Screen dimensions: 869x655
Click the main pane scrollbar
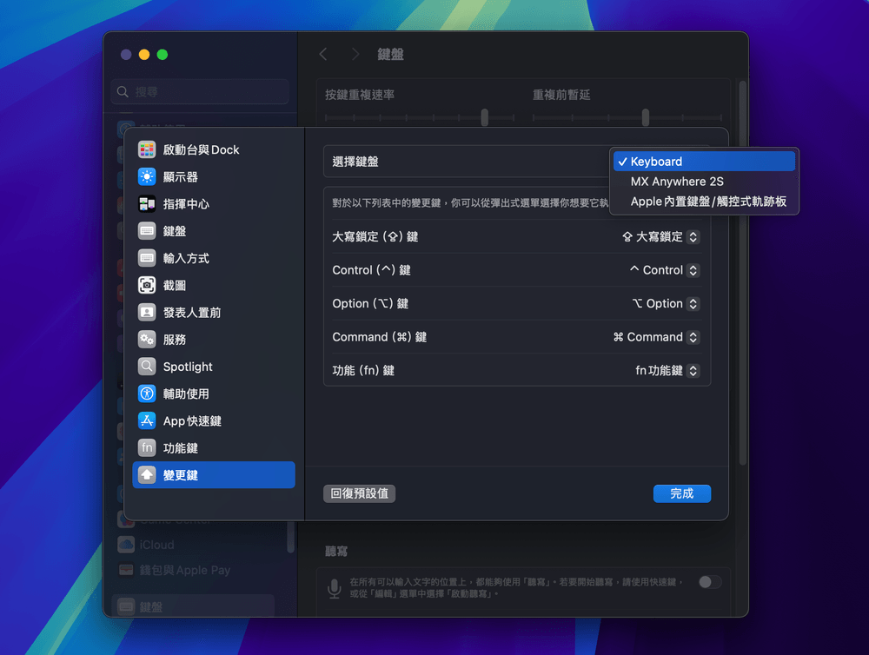tap(743, 272)
